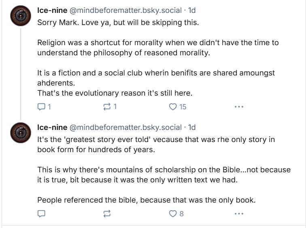This screenshot has height=228, width=306.
Task: Click the 'People referenced the bible' line
Action: pyautogui.click(x=146, y=200)
